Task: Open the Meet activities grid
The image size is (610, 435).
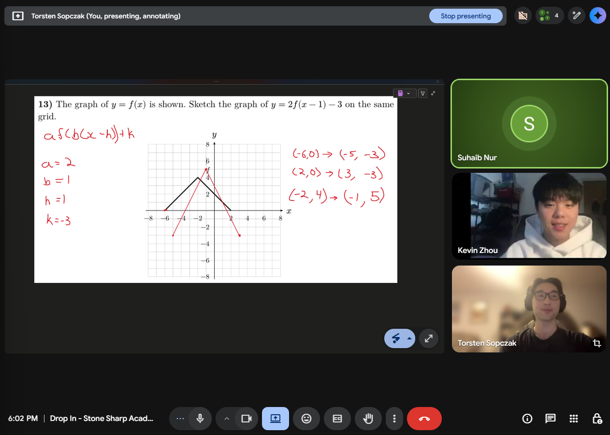Action: coord(573,419)
